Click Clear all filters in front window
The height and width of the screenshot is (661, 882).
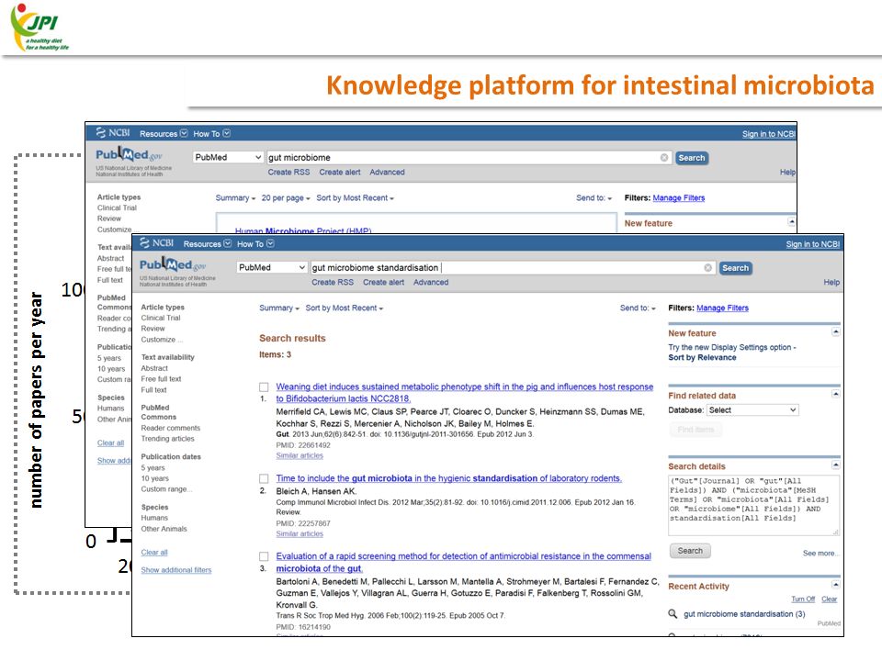tap(154, 553)
